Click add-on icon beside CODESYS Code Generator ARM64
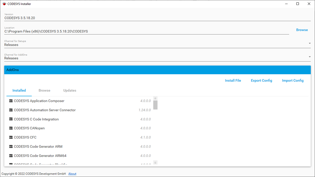The width and height of the screenshot is (315, 177). click(x=11, y=156)
